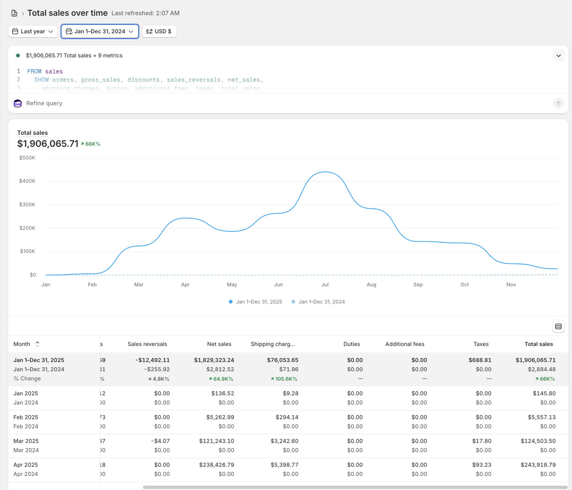Select the $76,053.65 shipping charges cell
The width and height of the screenshot is (572, 490).
click(283, 360)
